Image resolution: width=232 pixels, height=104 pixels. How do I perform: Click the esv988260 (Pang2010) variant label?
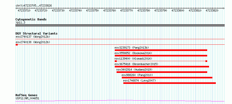coord(137,75)
